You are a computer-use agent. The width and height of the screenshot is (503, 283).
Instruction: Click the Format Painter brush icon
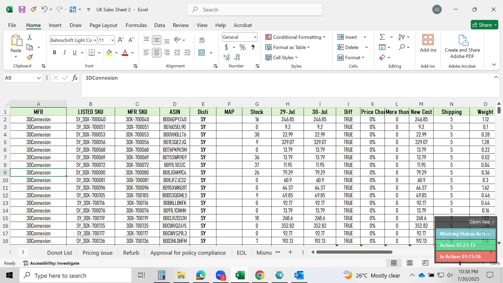click(x=30, y=57)
